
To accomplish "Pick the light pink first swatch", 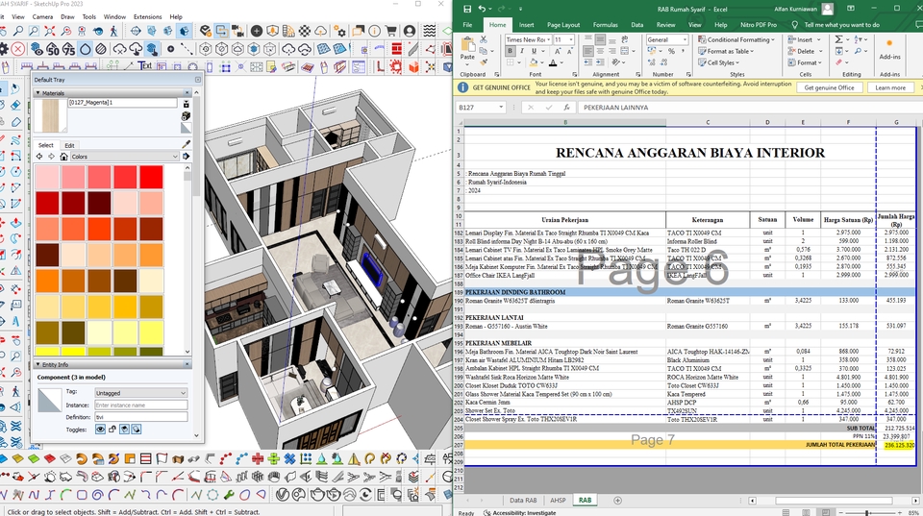I will 47,177.
